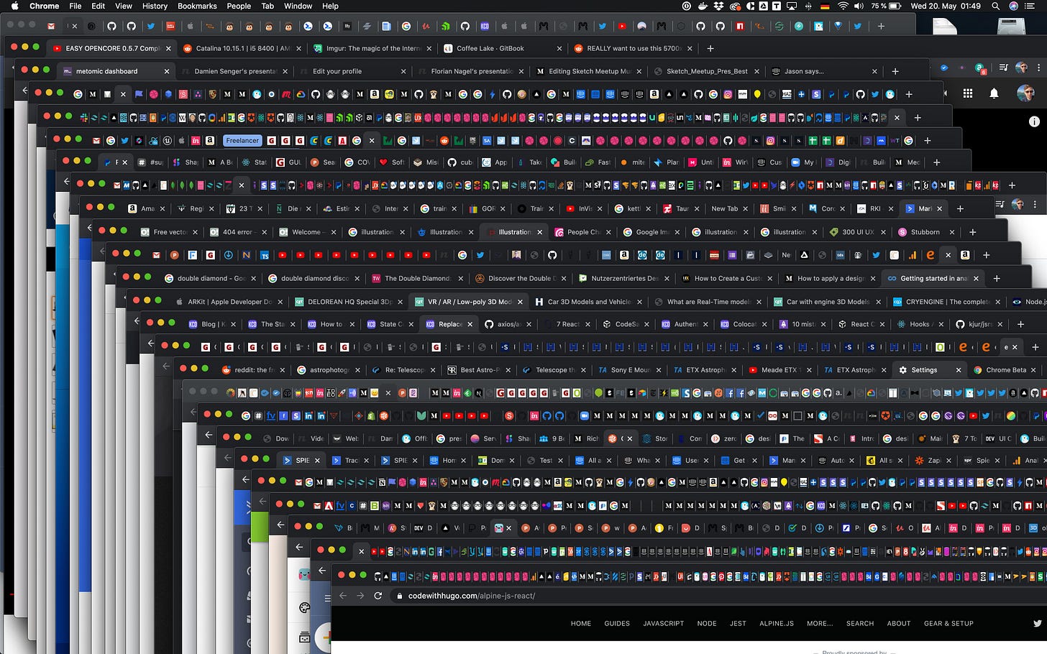Viewport: 1047px width, 654px height.
Task: Add new tab in metomic dashboard window
Action: [895, 71]
